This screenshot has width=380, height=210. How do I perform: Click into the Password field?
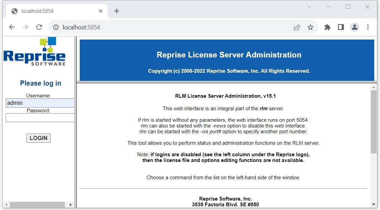(x=40, y=118)
